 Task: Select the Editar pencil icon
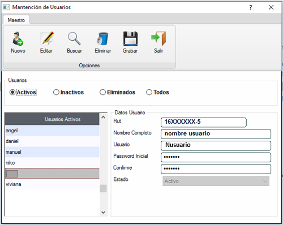[x=47, y=38]
